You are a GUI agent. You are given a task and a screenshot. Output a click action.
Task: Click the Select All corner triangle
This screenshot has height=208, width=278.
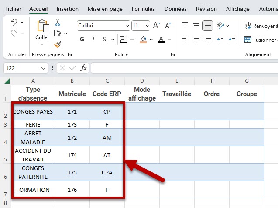(7, 81)
